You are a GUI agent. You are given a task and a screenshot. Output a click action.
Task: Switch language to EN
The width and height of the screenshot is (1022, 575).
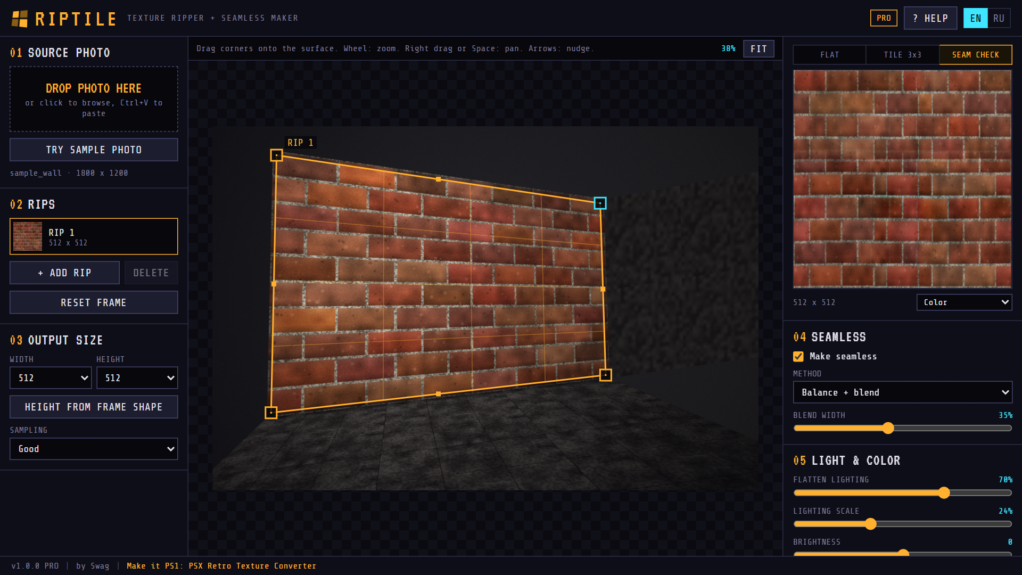975,18
